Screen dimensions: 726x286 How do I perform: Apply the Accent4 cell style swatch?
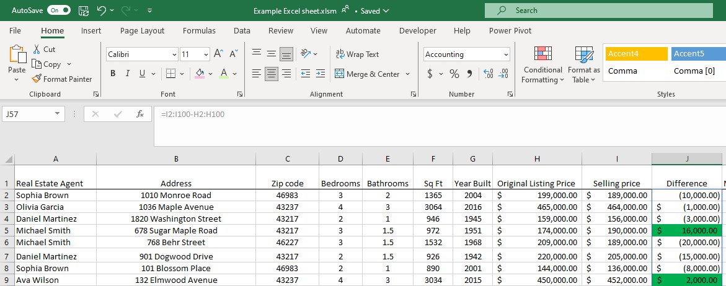click(x=636, y=54)
